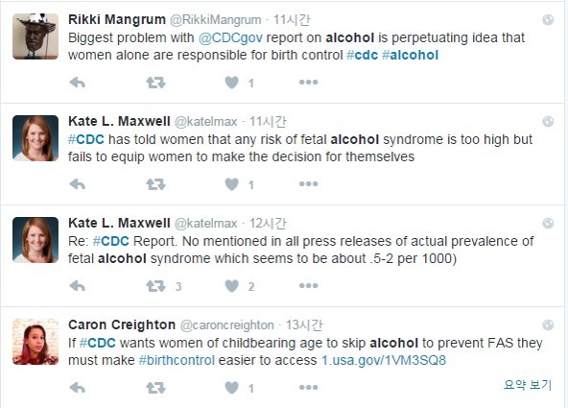Like the prevalence tweet with 2 likes

[x=232, y=286]
